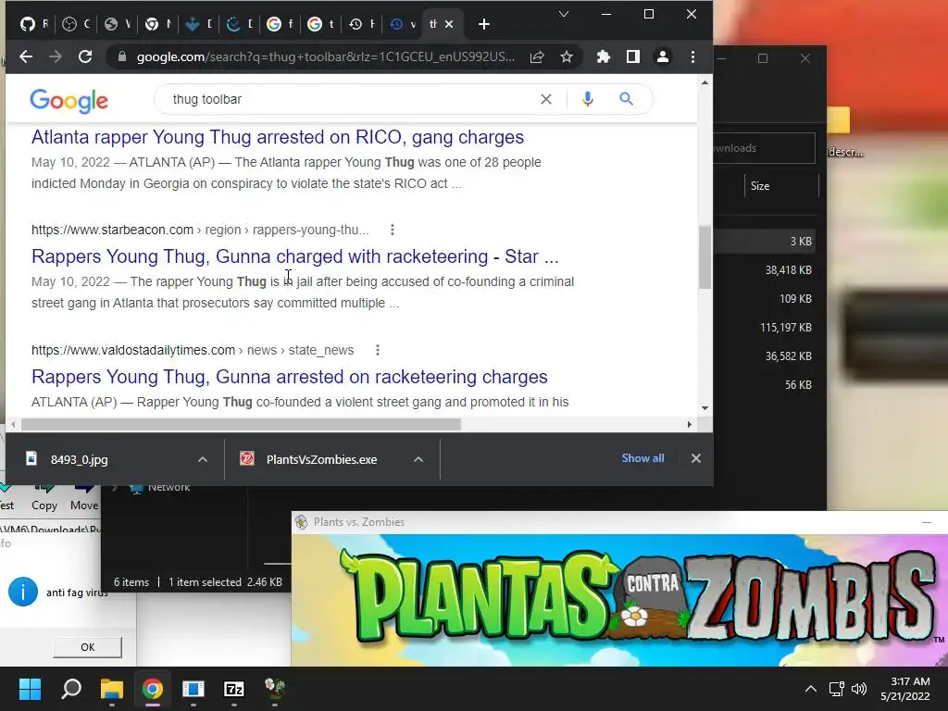Image resolution: width=948 pixels, height=711 pixels.
Task: Click scroll up arrow of results page
Action: click(705, 82)
